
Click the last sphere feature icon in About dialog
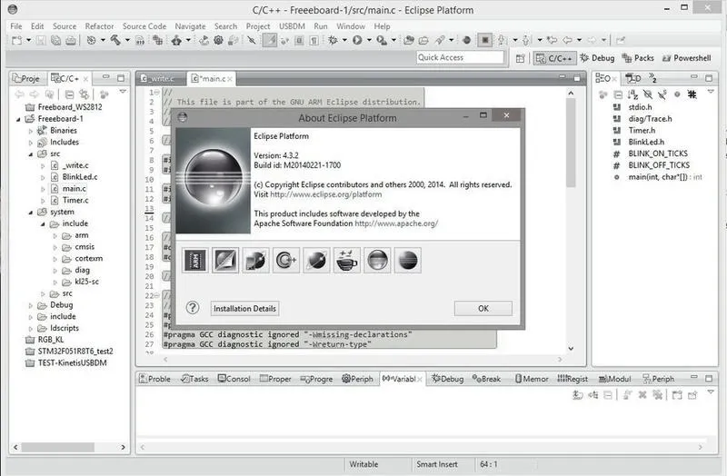408,260
